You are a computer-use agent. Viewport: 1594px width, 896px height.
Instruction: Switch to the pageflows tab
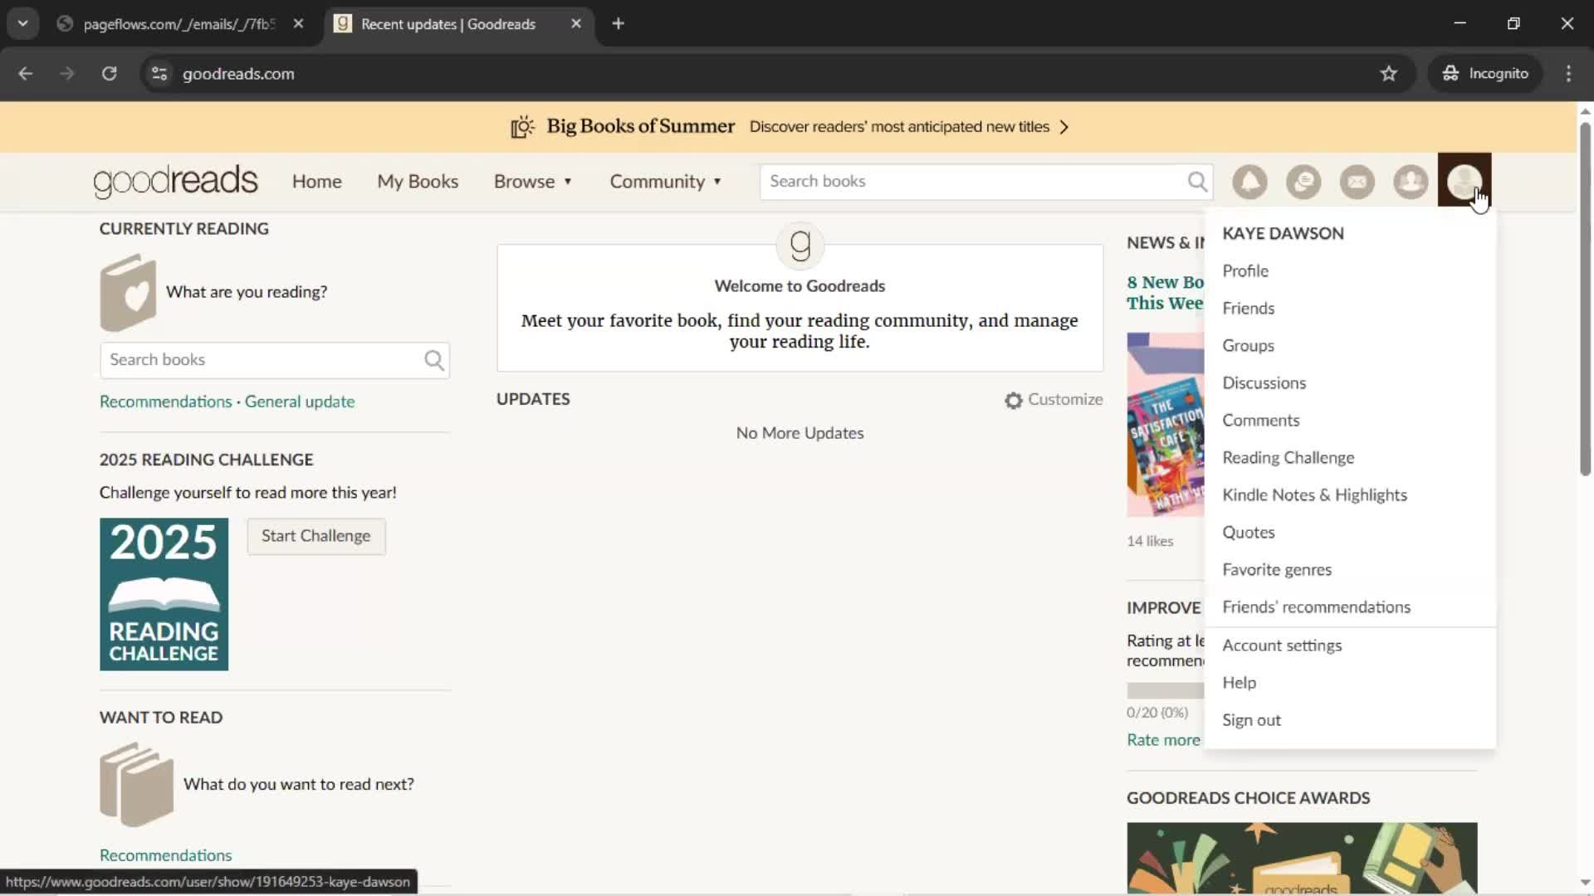[178, 24]
